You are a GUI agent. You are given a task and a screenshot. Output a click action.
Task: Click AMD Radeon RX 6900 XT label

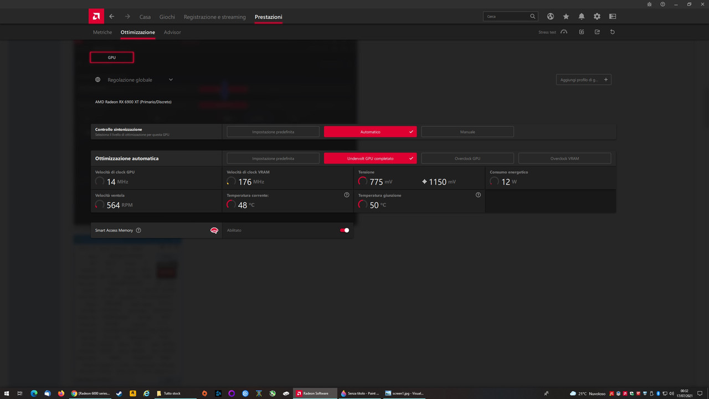pyautogui.click(x=133, y=102)
